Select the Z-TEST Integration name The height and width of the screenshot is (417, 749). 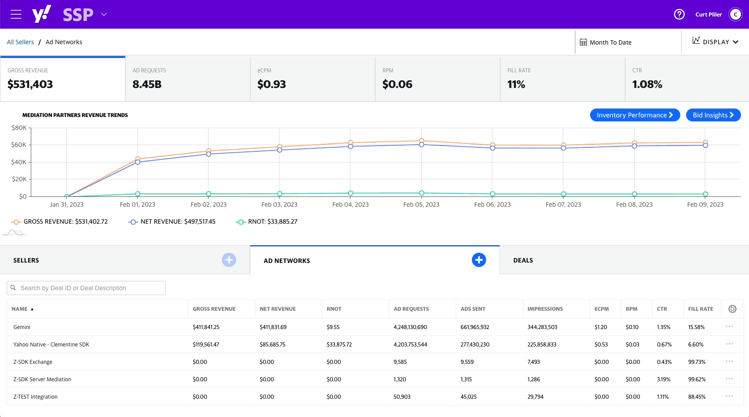35,397
